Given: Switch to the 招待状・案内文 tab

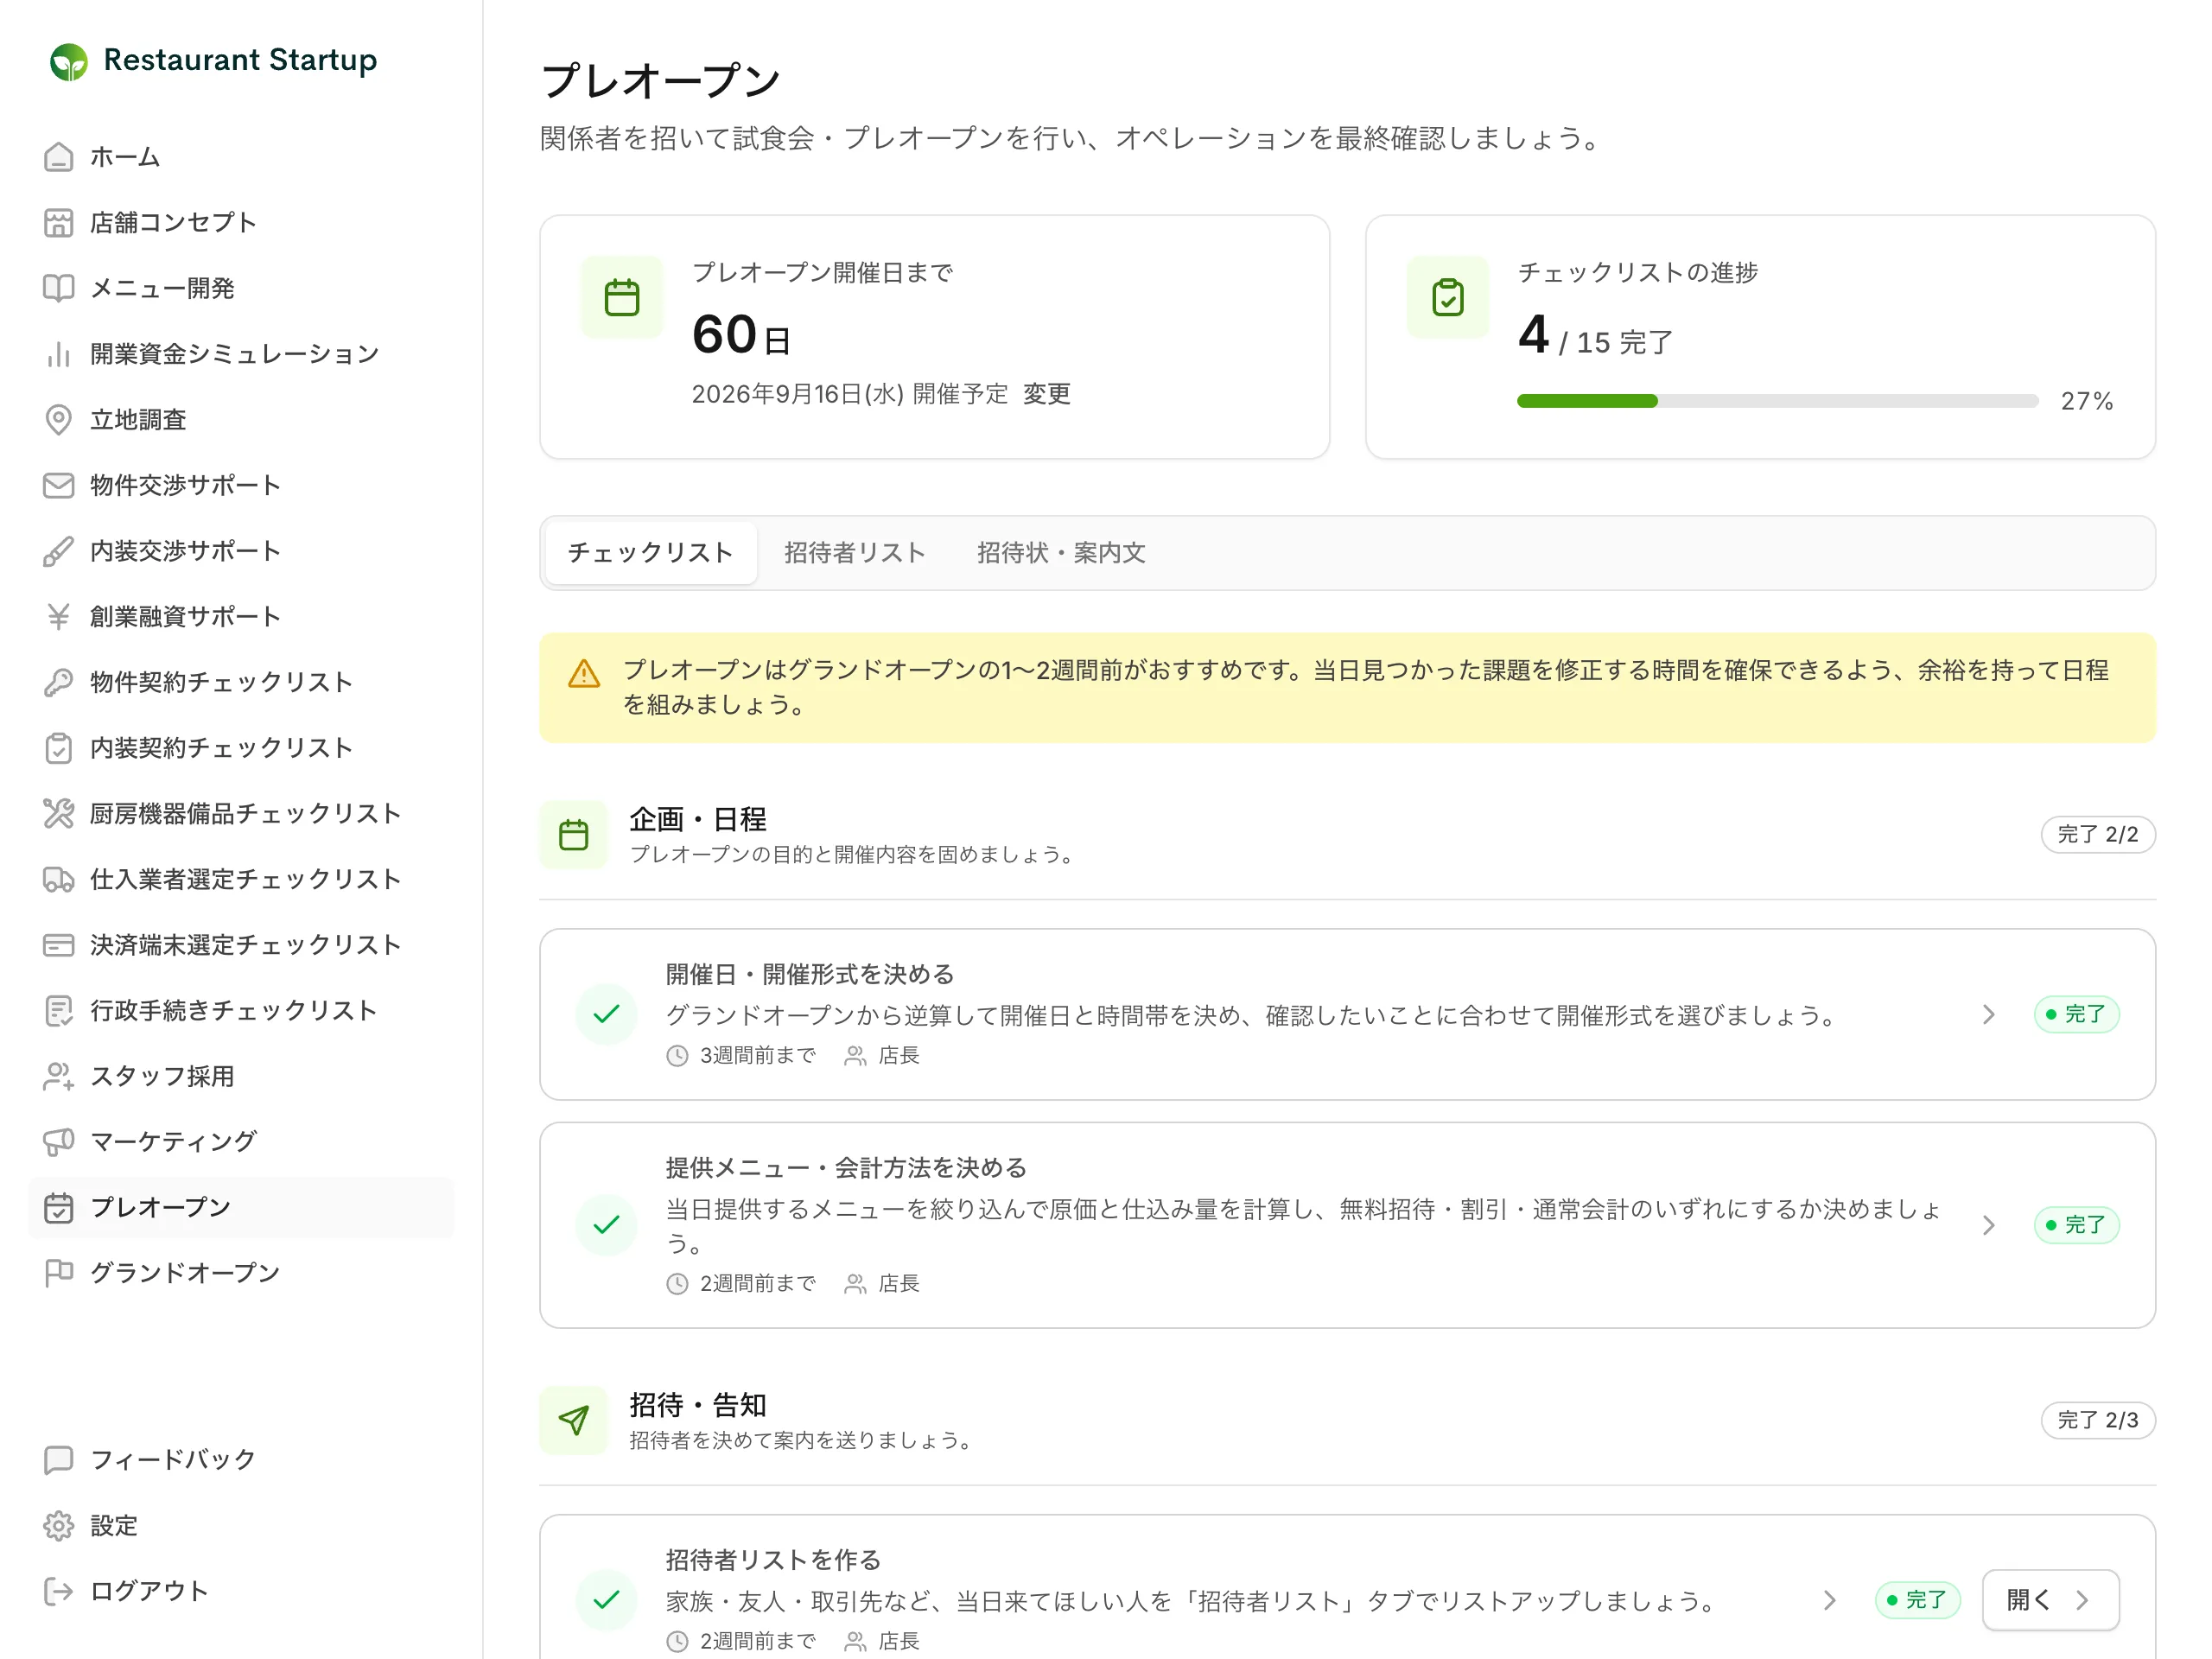Looking at the screenshot, I should tap(1061, 553).
